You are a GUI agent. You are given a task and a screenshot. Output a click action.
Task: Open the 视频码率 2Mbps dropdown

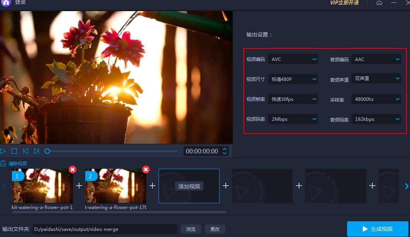pos(293,119)
